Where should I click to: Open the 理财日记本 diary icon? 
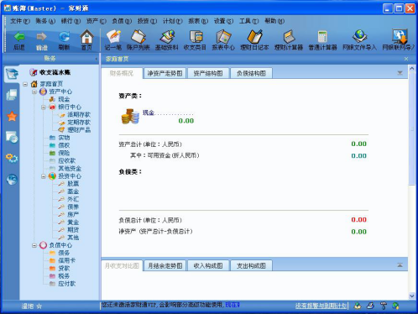(x=254, y=37)
